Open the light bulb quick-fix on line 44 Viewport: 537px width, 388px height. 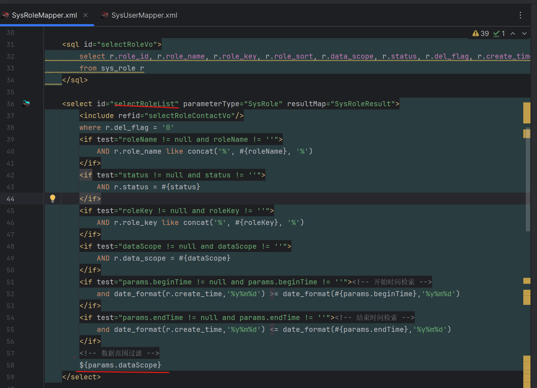[53, 198]
